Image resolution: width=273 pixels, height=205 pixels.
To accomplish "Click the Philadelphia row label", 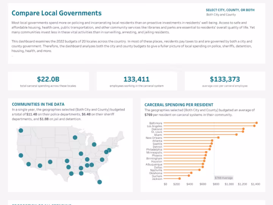I will pyautogui.click(x=155, y=150).
